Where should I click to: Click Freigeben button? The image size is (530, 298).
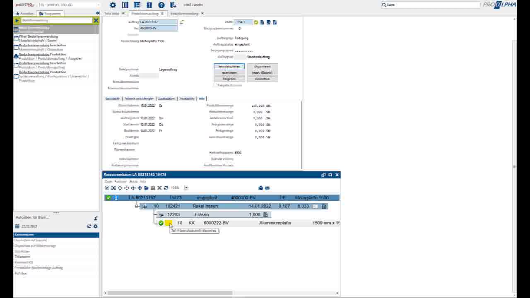click(229, 79)
